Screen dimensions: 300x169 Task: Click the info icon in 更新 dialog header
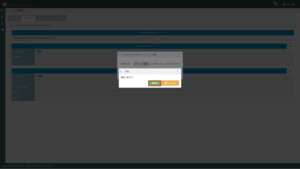[121, 71]
